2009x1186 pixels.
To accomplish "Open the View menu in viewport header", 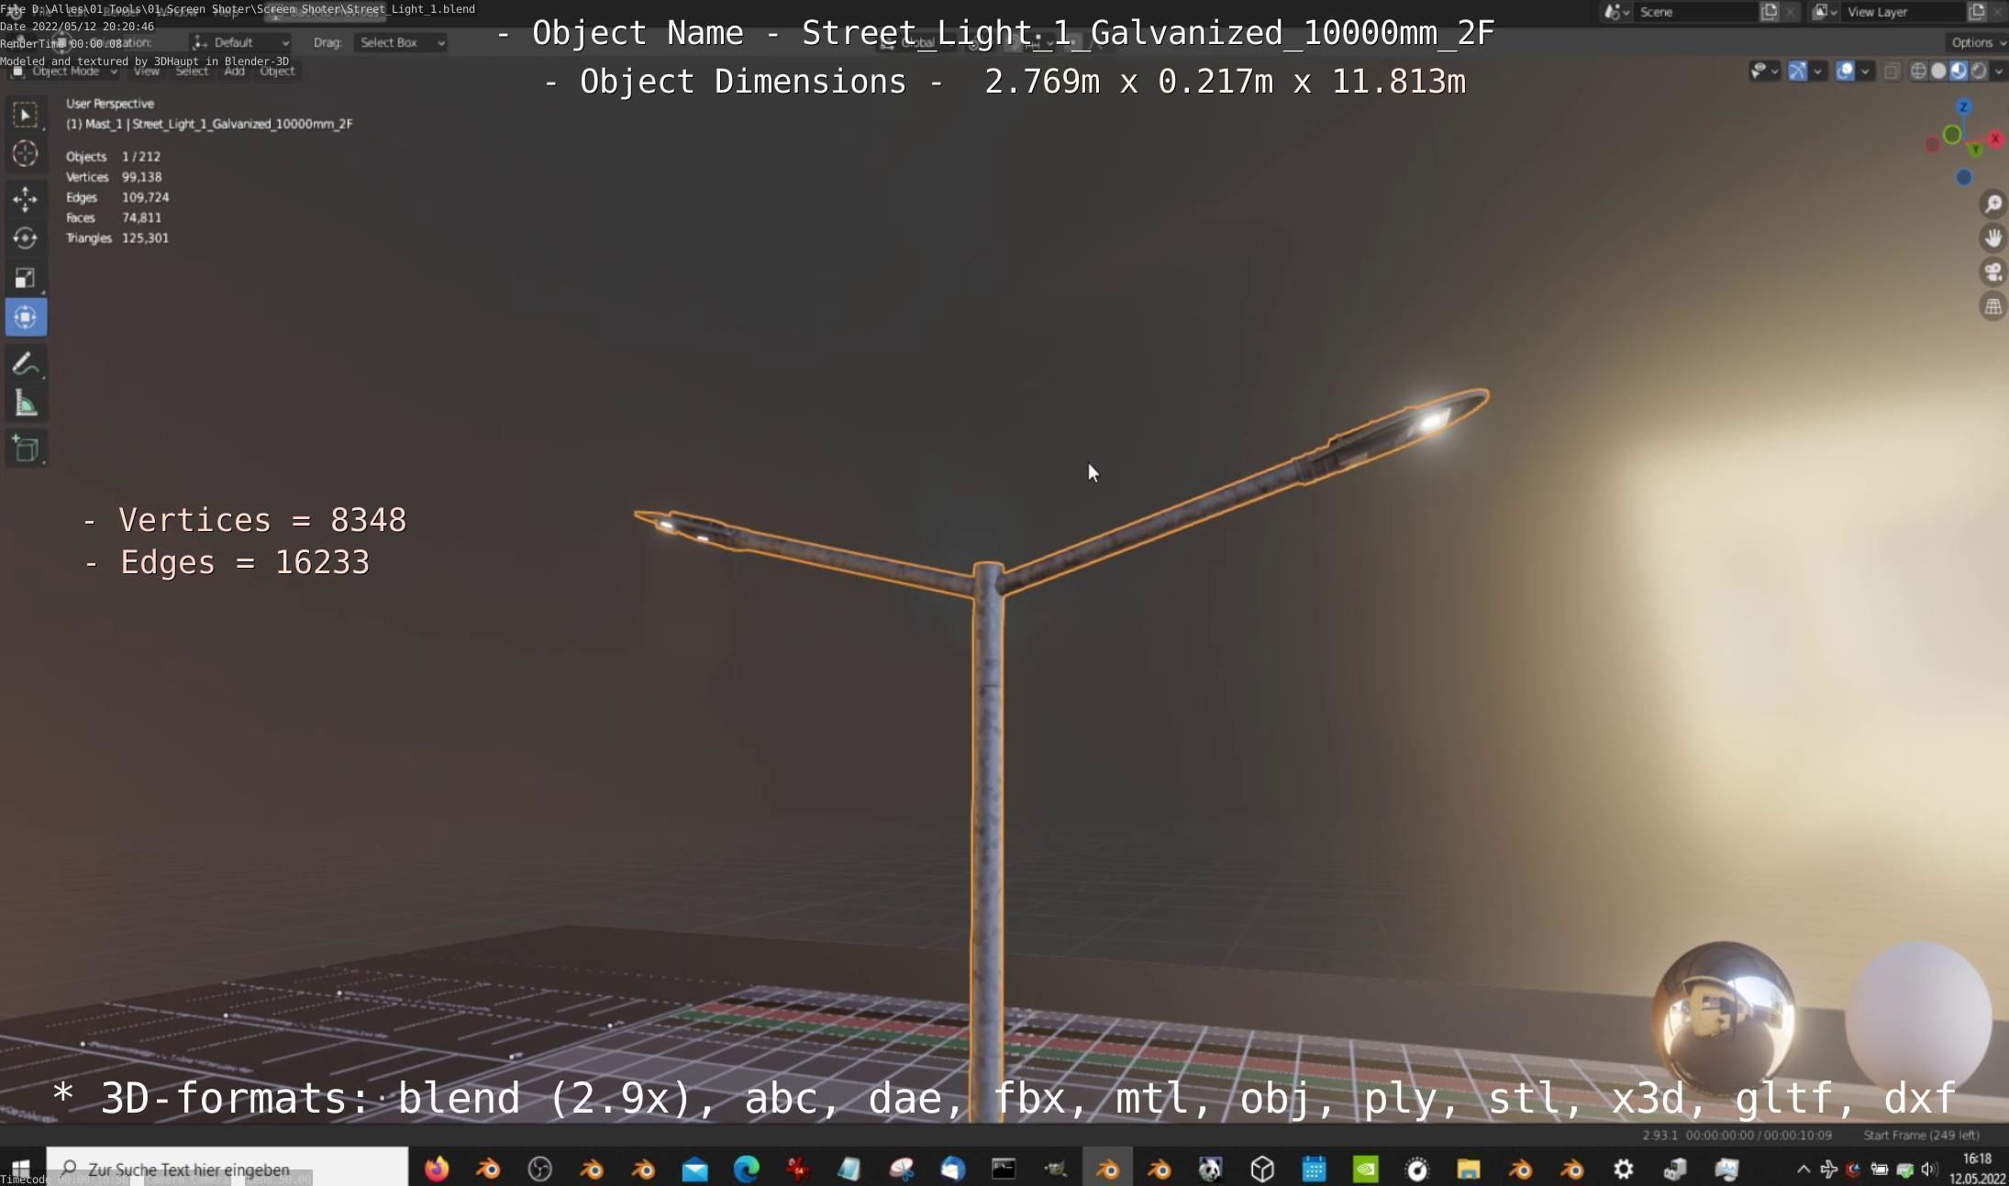I will point(147,72).
